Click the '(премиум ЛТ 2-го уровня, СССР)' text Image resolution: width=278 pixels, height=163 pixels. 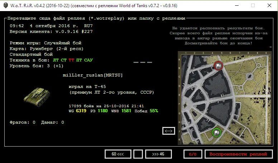(112, 92)
